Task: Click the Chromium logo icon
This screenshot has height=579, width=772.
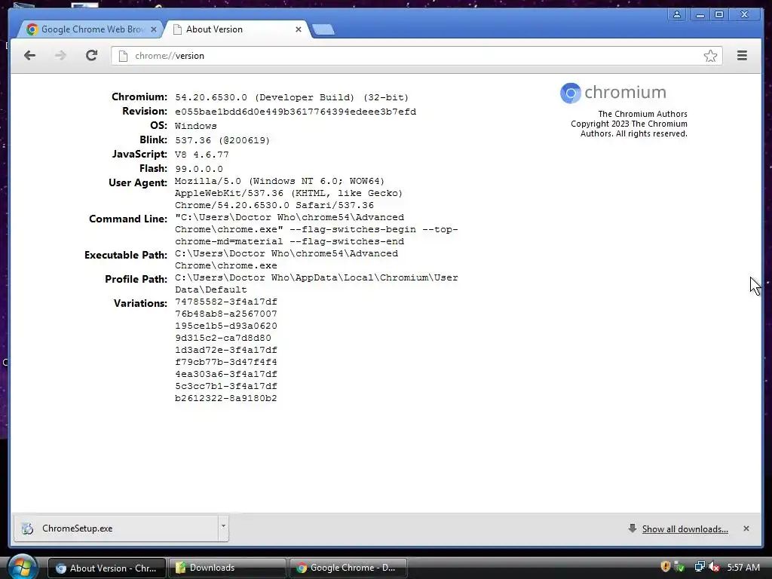Action: pyautogui.click(x=571, y=93)
